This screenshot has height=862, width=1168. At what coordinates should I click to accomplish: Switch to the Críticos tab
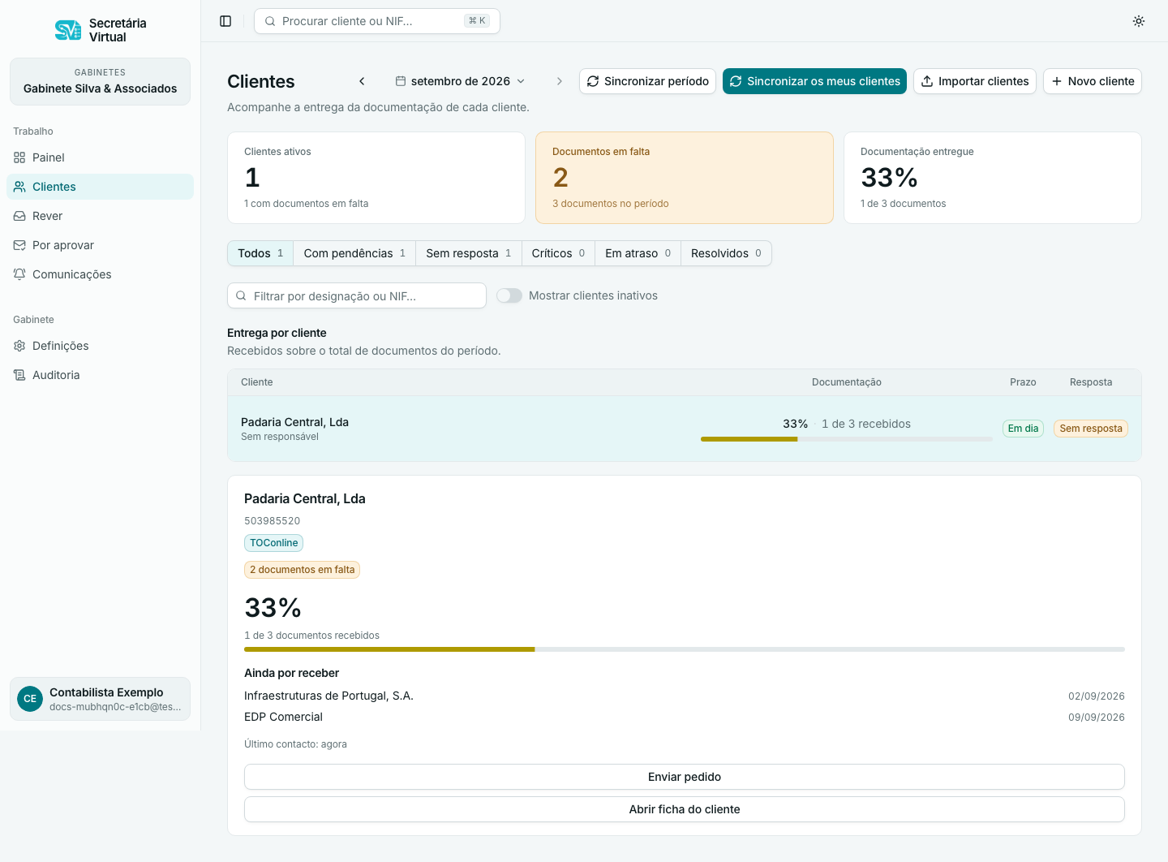(558, 253)
